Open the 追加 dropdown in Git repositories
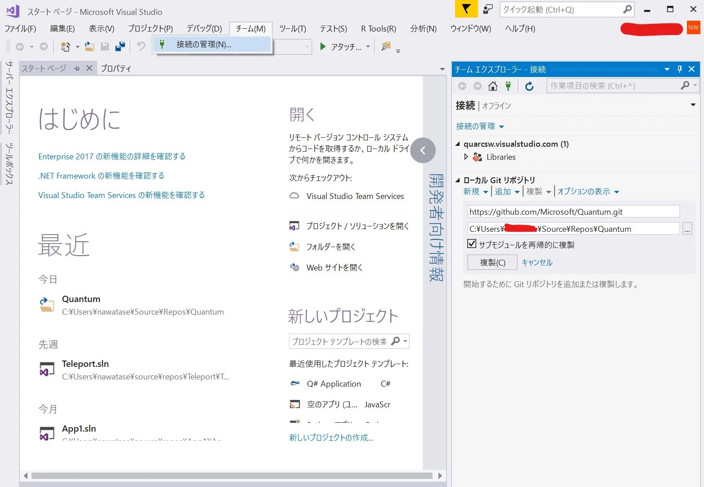The width and height of the screenshot is (704, 487). [507, 192]
